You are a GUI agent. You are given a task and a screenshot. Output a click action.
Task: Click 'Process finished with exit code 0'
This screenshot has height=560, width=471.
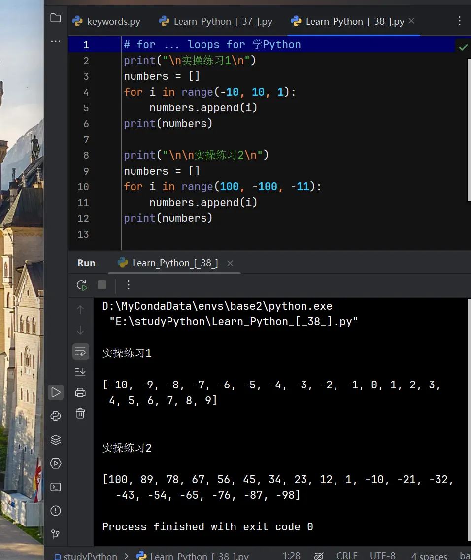[208, 527]
